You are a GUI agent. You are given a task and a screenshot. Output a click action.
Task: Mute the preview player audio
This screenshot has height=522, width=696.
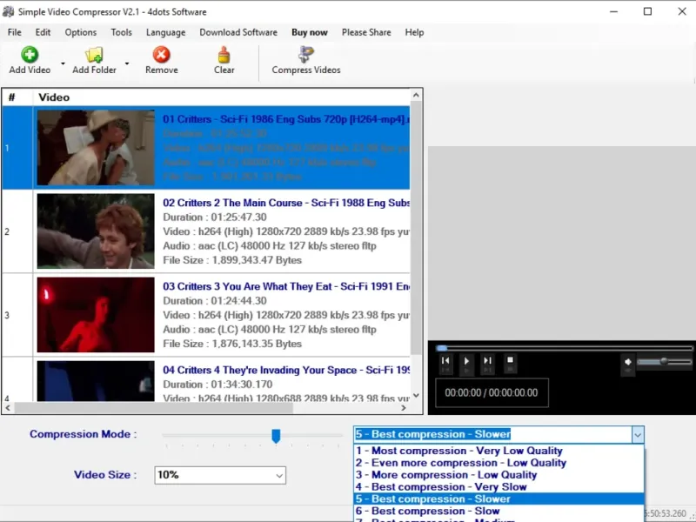click(627, 362)
